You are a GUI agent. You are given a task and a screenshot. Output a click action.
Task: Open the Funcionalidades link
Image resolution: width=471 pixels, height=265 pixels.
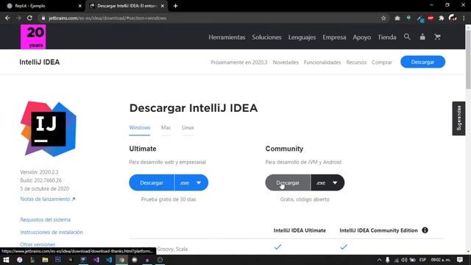pyautogui.click(x=322, y=63)
